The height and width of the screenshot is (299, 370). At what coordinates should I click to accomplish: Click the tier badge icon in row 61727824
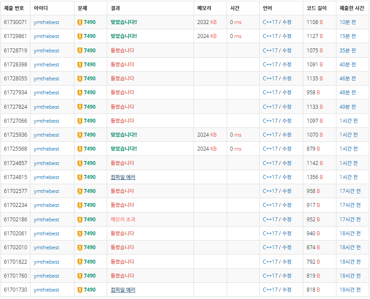coord(80,107)
